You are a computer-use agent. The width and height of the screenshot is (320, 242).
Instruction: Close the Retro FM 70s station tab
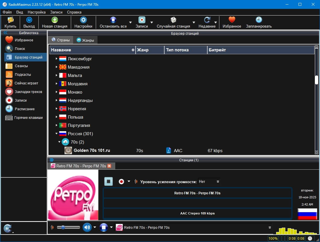109,166
